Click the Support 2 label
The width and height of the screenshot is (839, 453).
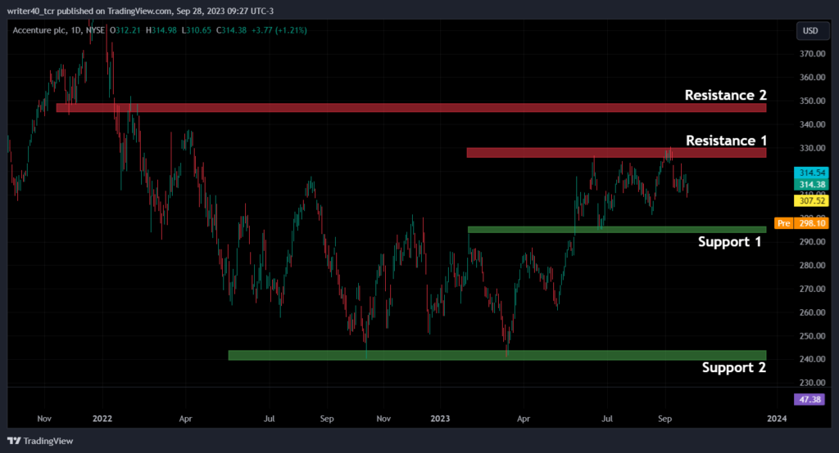(733, 367)
